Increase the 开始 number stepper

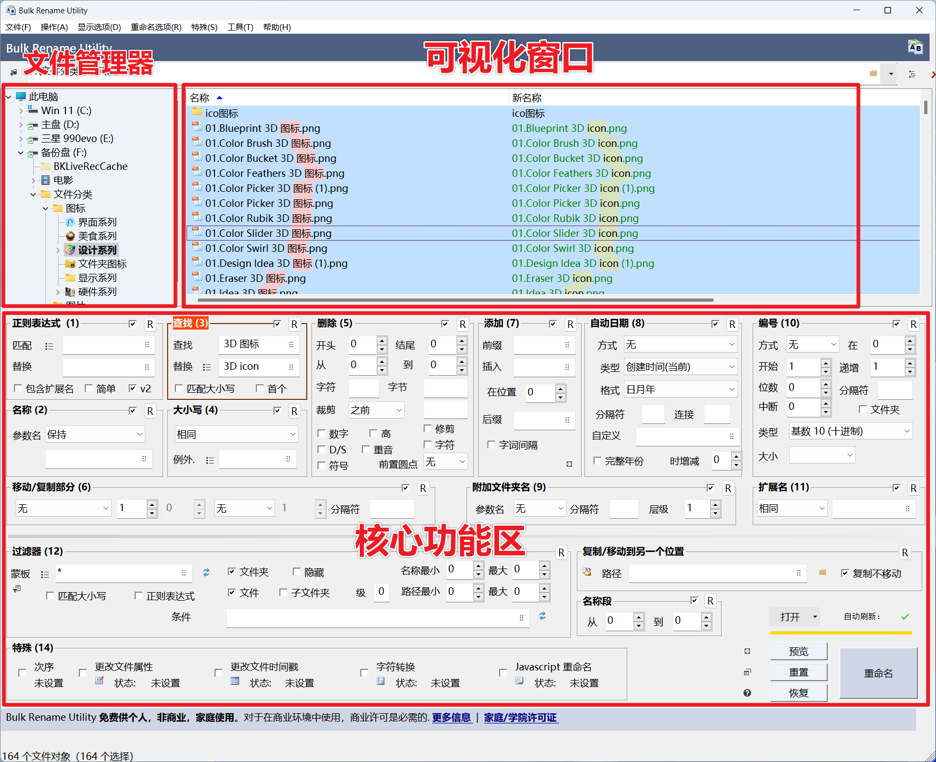click(826, 363)
